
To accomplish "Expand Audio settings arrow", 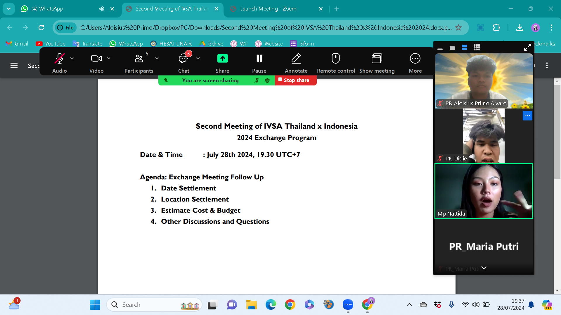I will 72,58.
